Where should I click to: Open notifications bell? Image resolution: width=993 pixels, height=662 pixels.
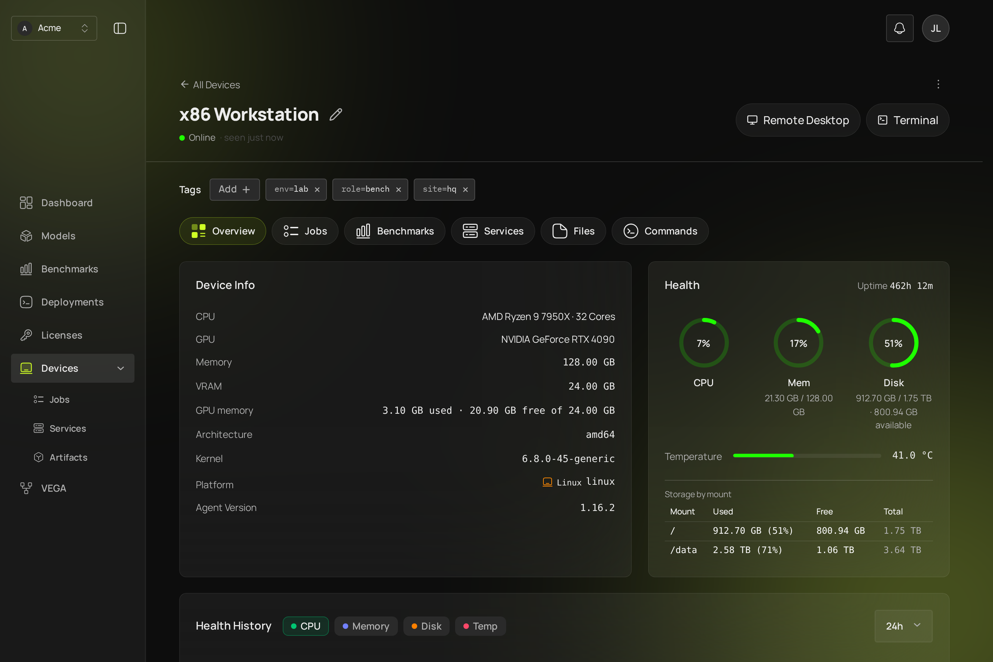tap(899, 28)
